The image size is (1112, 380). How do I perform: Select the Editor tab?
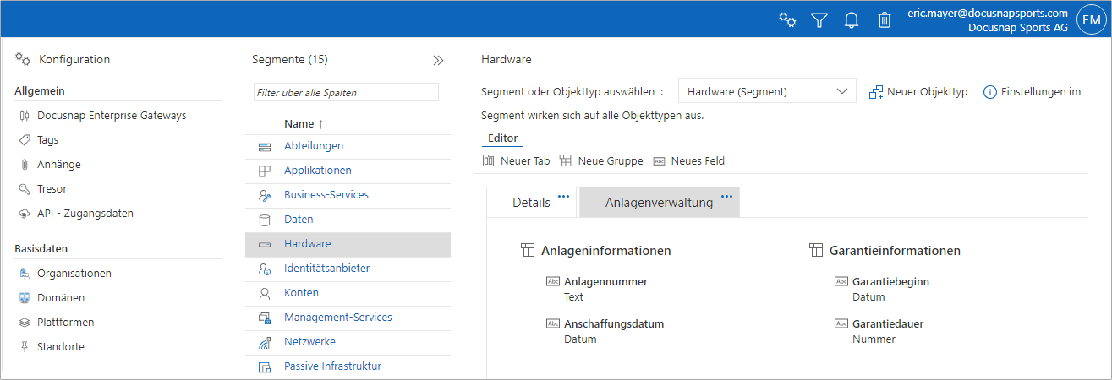[503, 138]
